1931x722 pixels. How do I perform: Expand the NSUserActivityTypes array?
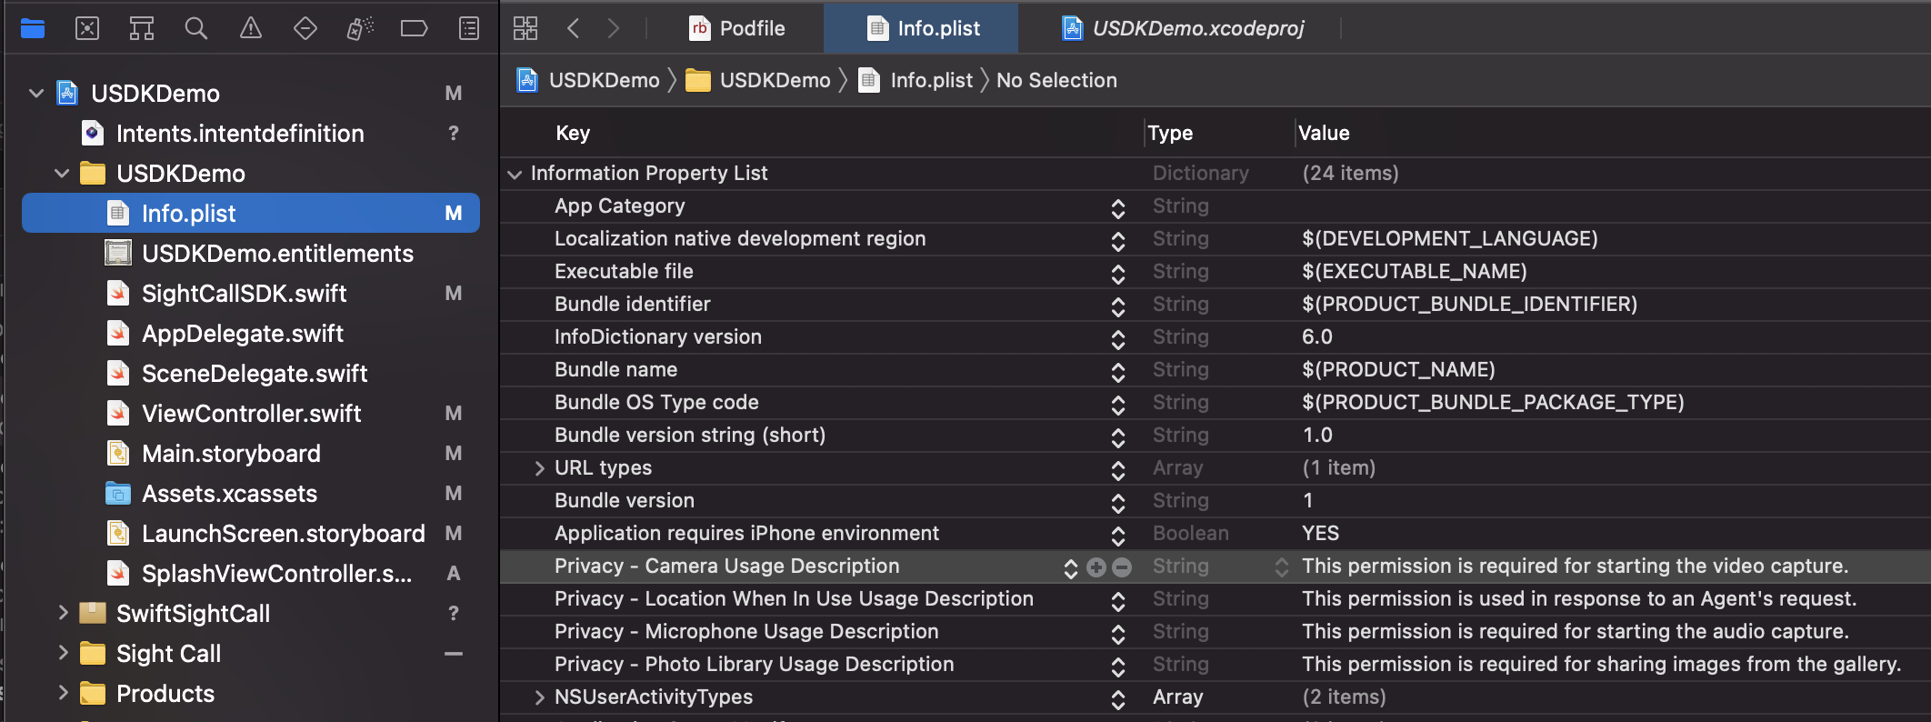point(540,697)
